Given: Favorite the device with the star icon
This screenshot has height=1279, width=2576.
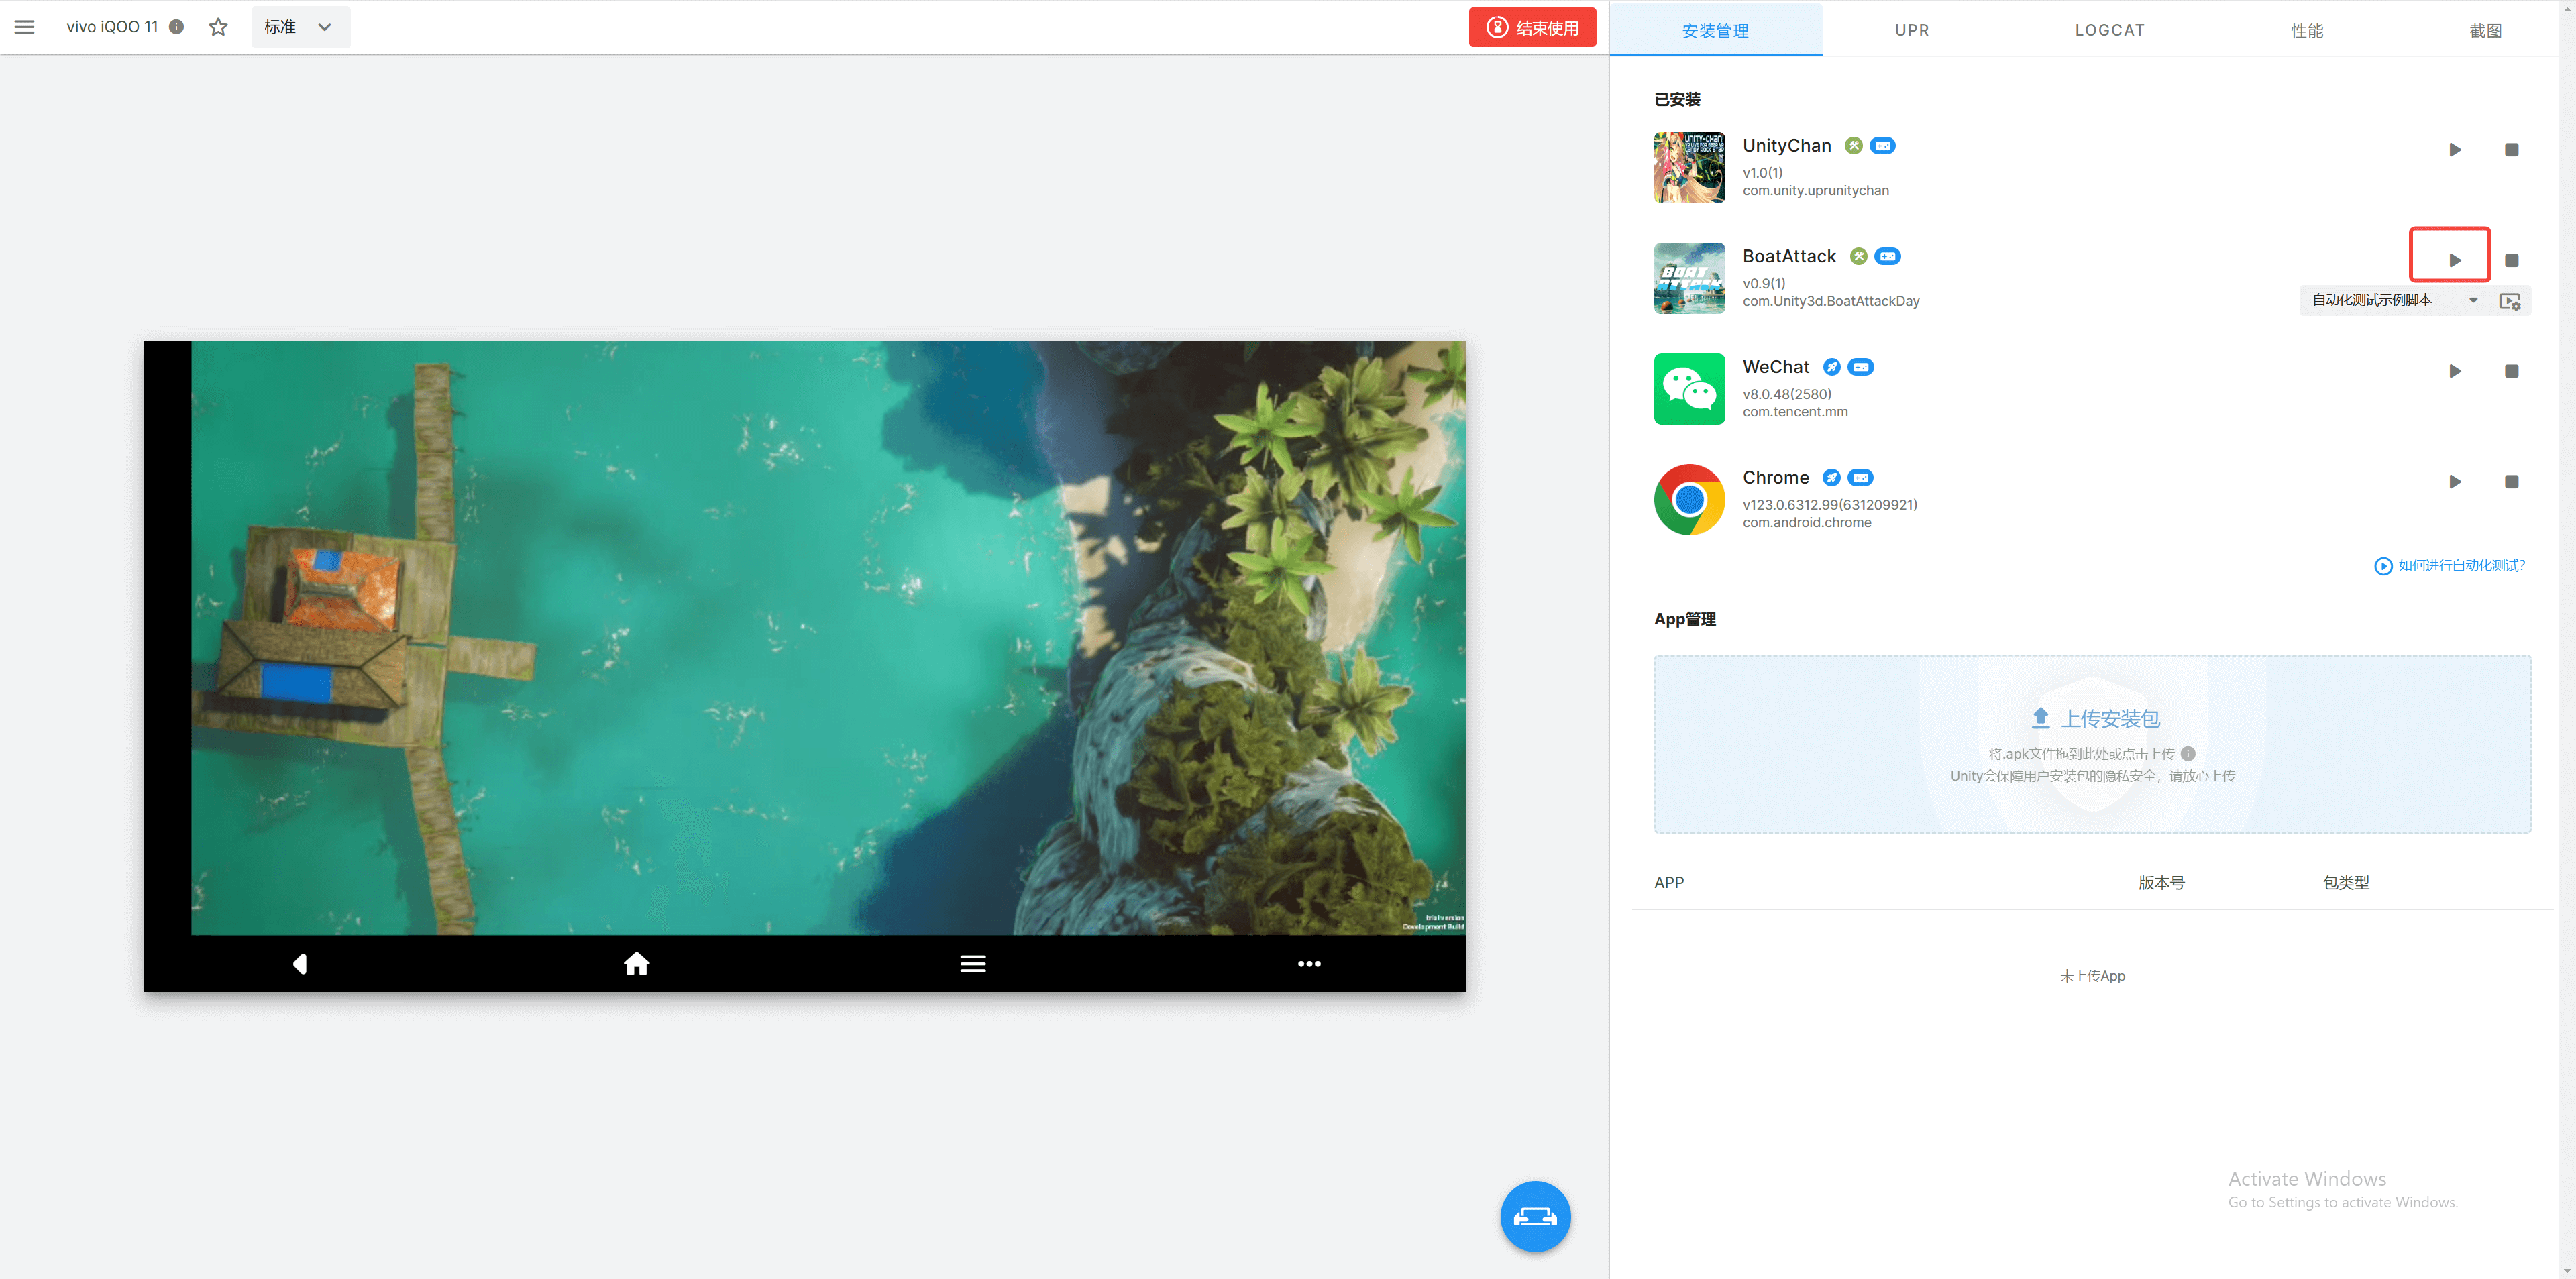Looking at the screenshot, I should tap(218, 27).
